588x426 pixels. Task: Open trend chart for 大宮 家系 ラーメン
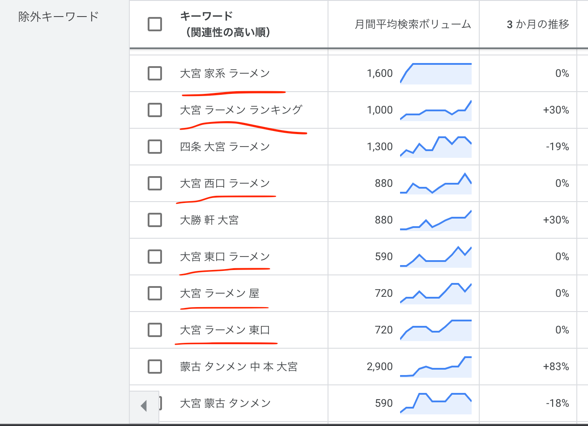coord(436,73)
